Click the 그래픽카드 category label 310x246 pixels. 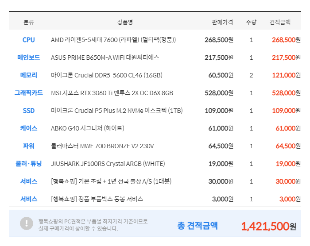(x=29, y=93)
